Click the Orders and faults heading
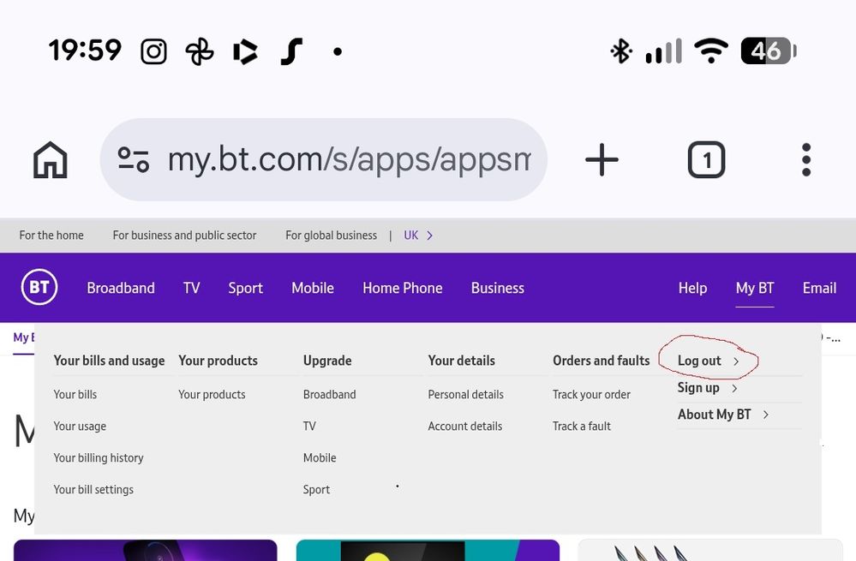The height and width of the screenshot is (561, 856). click(x=601, y=361)
